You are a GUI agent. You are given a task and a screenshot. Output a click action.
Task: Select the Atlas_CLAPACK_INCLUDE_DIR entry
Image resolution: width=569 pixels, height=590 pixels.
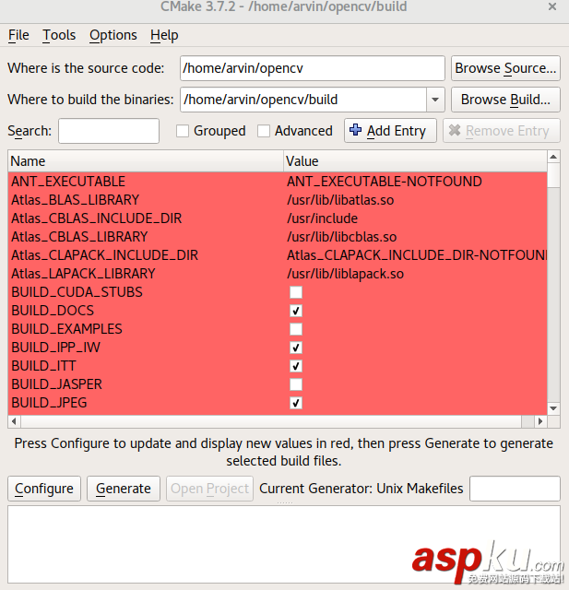click(104, 255)
